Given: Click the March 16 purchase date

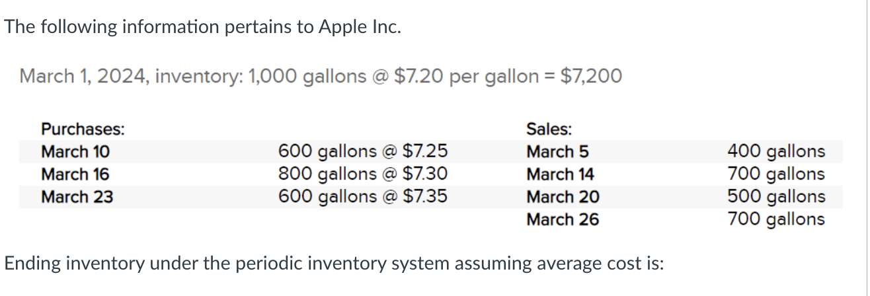Looking at the screenshot, I should 75,174.
